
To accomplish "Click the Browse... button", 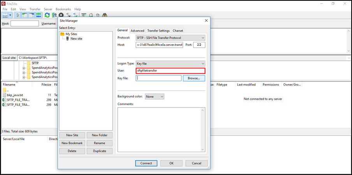I will coord(194,78).
